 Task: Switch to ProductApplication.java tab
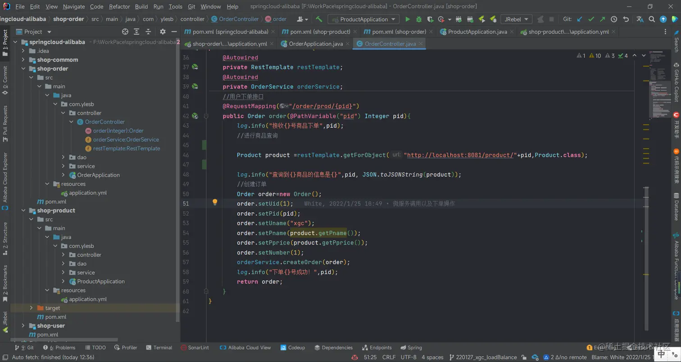coord(477,32)
